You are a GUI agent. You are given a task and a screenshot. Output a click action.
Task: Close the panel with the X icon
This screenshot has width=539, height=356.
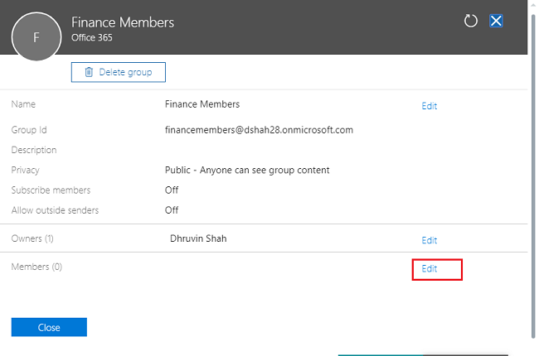pos(496,21)
